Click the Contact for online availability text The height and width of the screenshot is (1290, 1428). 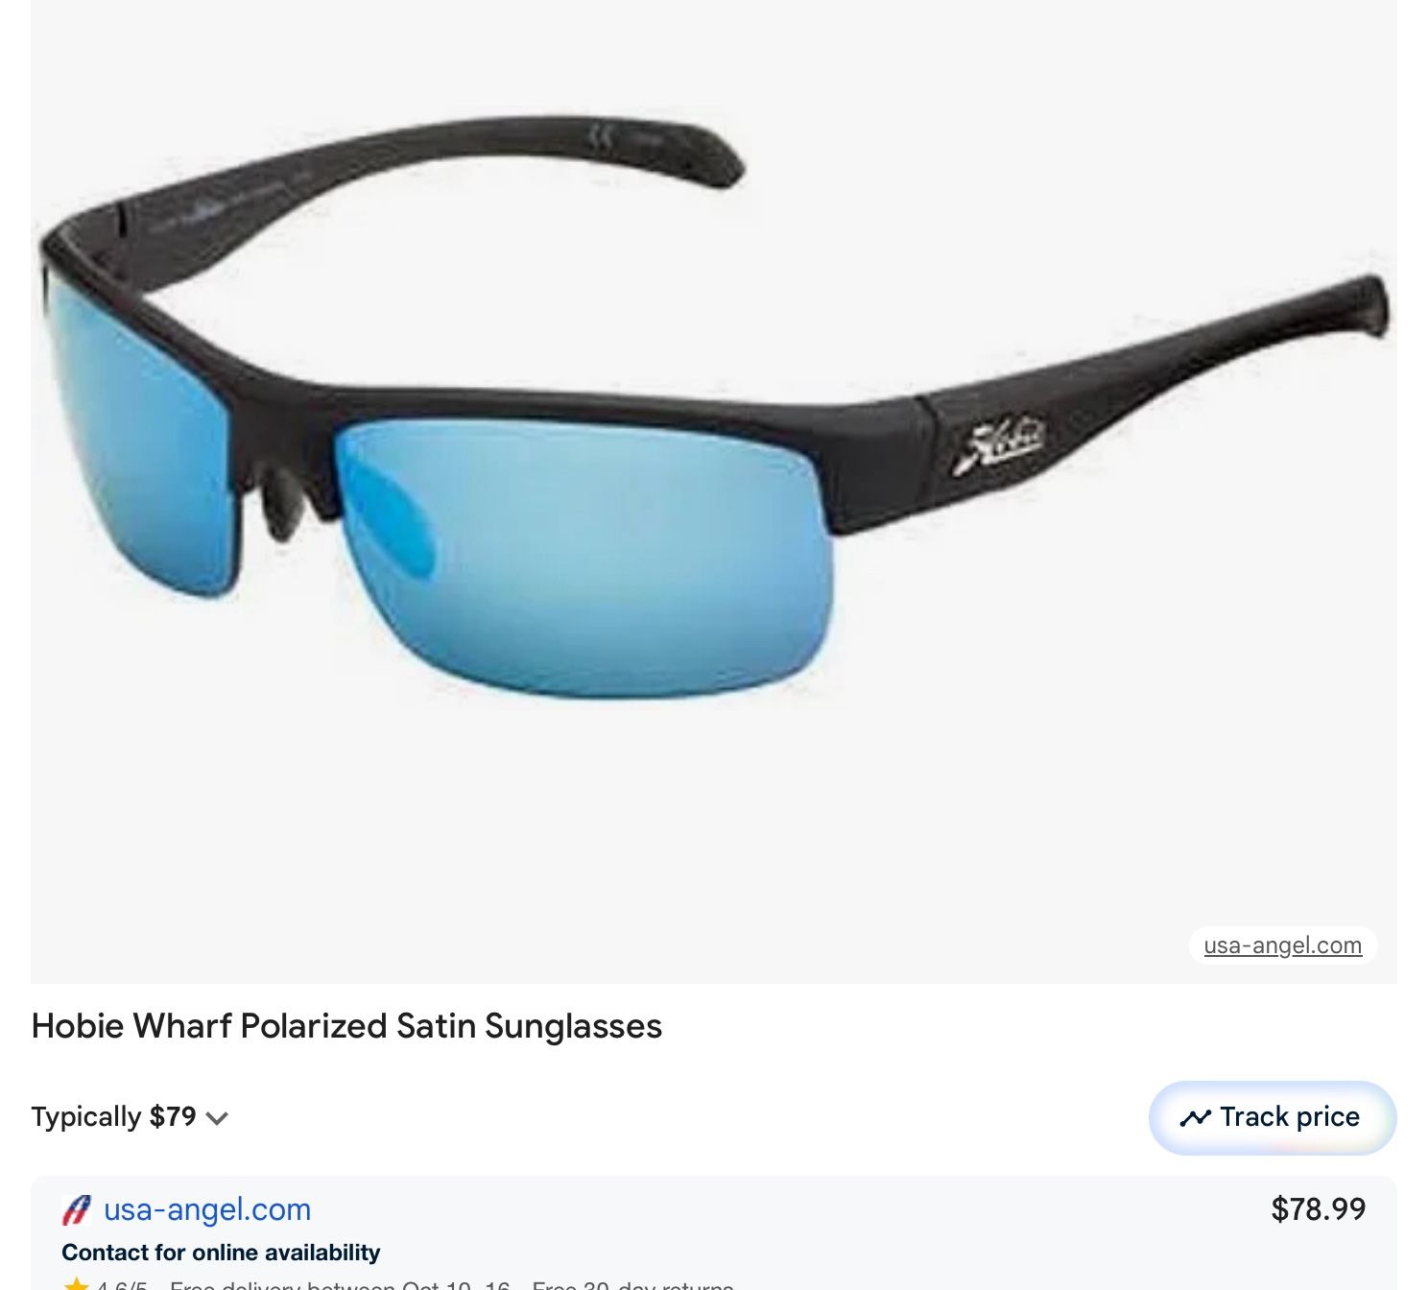[221, 1253]
